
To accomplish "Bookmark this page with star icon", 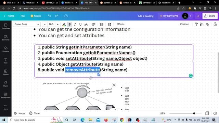I will coord(183,8).
